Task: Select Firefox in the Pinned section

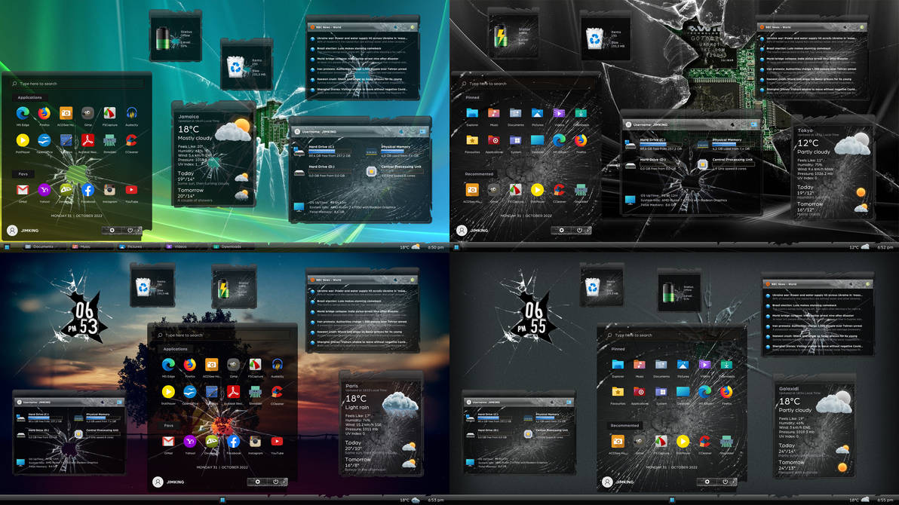Action: [x=581, y=141]
